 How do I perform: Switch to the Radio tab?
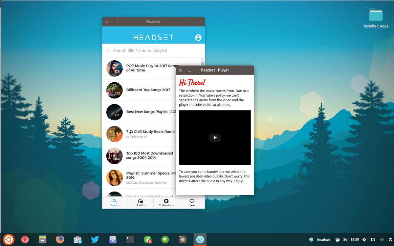(141, 202)
